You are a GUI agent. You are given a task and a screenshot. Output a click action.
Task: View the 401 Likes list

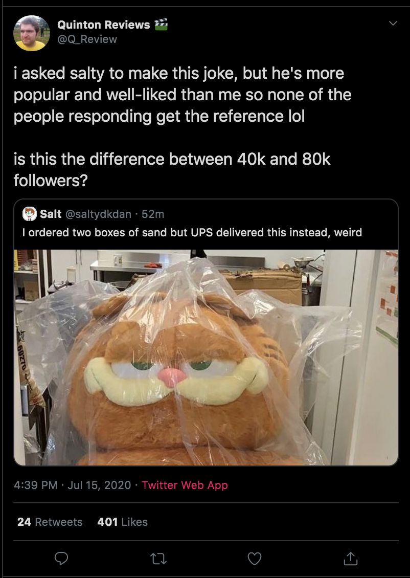(x=122, y=522)
